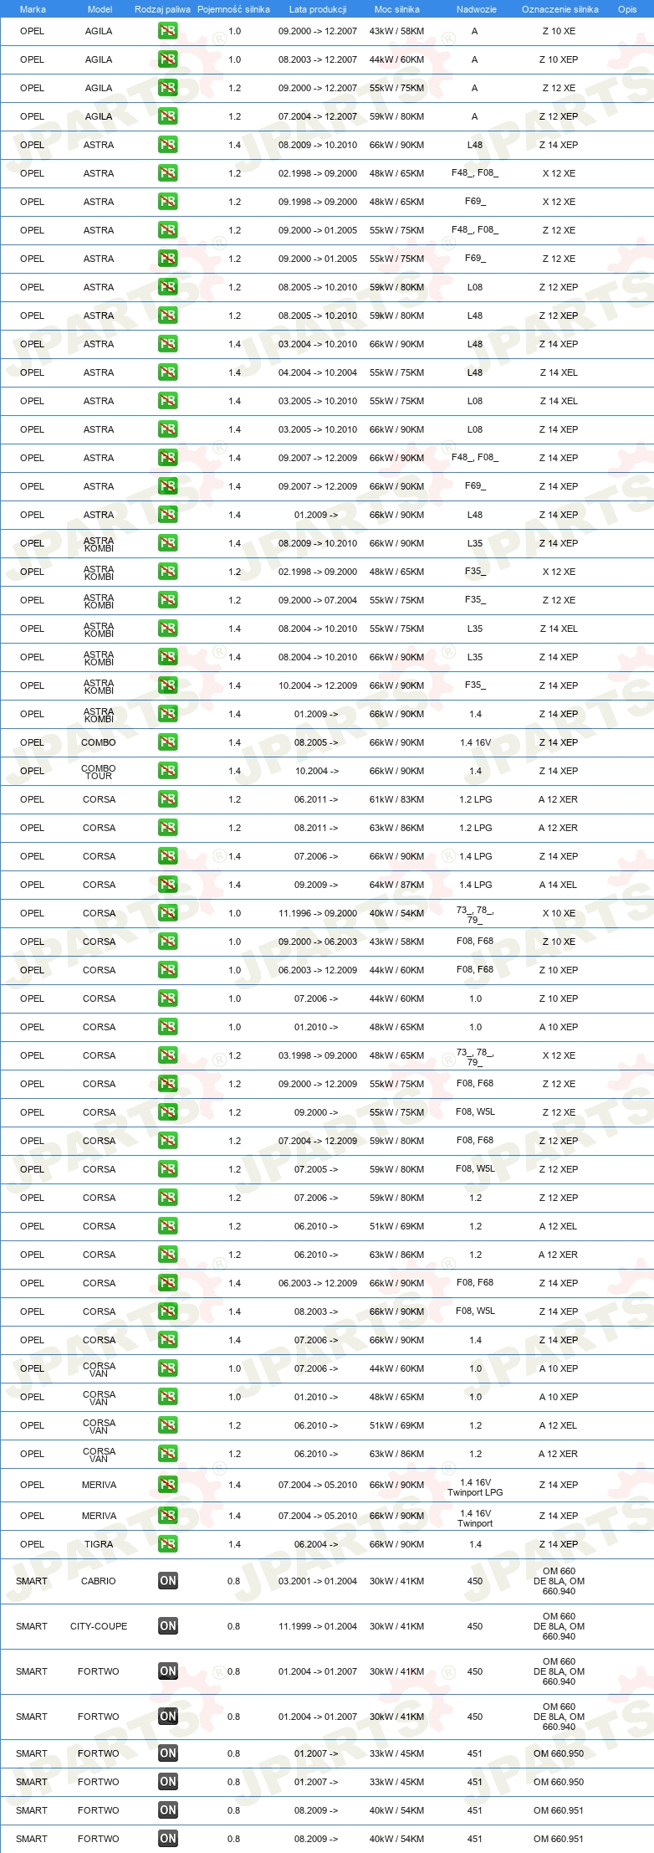Click the 06.2011 -> production years cell

(316, 799)
